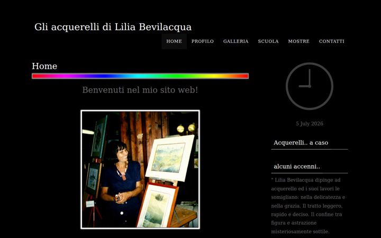
Task: Click the rainbow gradient bar under Home
Action: click(x=140, y=76)
